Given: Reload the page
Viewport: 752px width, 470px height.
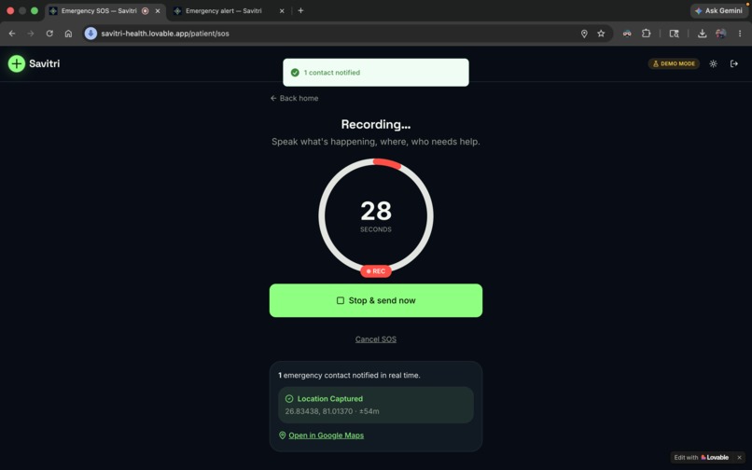Looking at the screenshot, I should (49, 34).
